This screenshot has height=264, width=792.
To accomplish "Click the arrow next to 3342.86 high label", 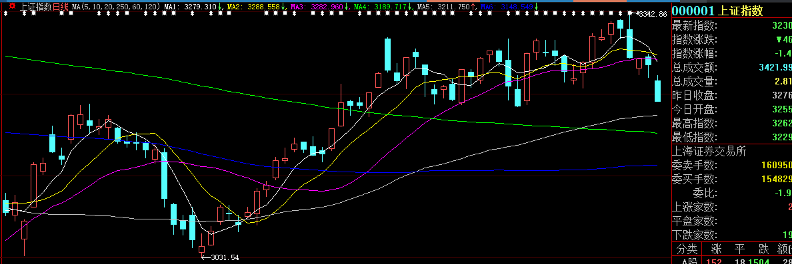I will click(x=635, y=14).
